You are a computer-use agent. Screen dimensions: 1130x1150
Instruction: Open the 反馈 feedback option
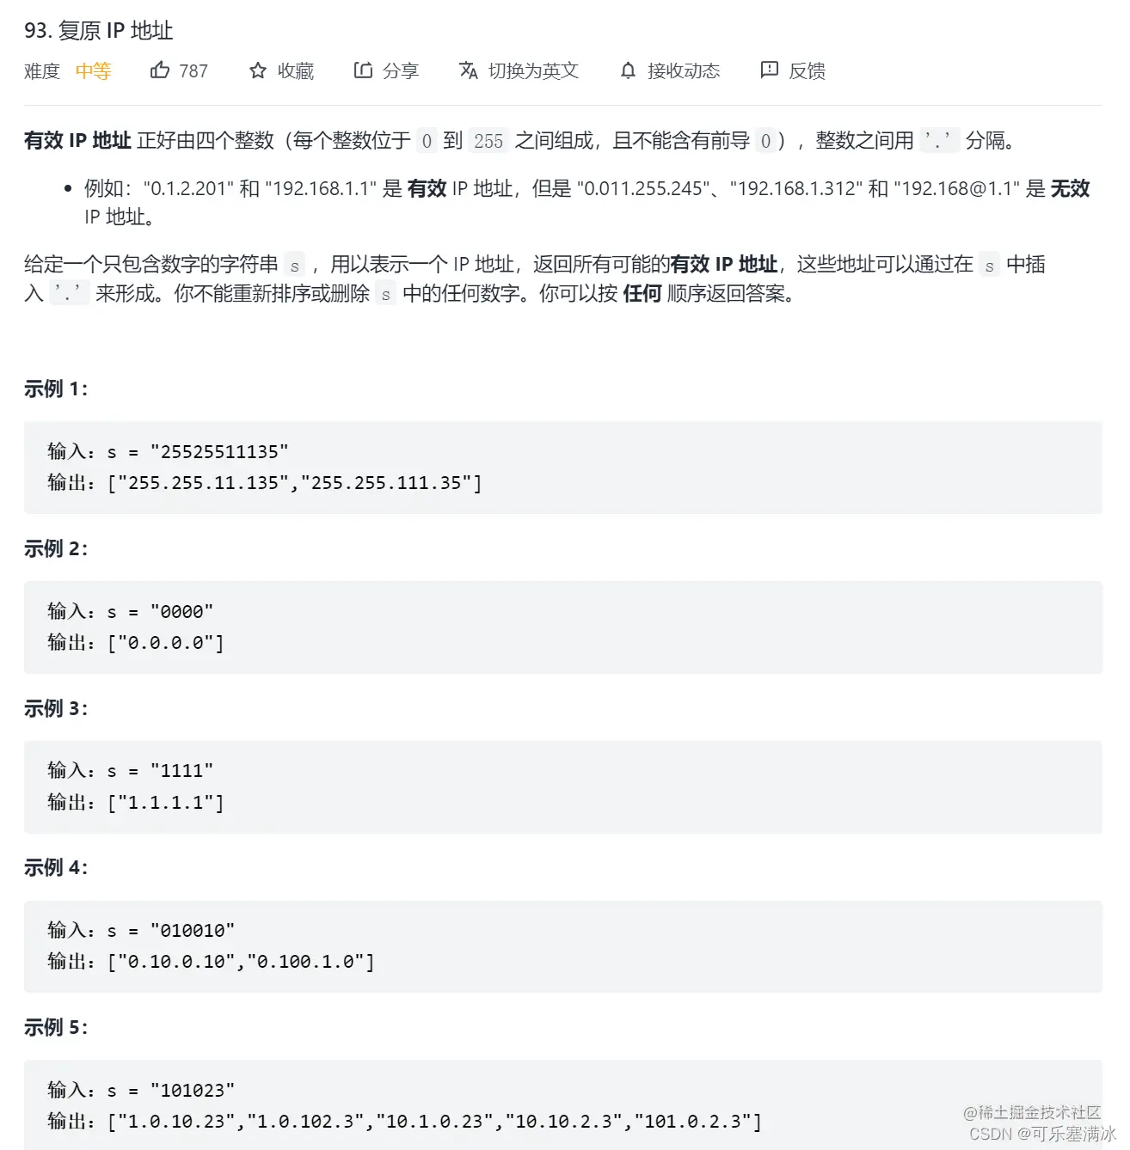(808, 70)
